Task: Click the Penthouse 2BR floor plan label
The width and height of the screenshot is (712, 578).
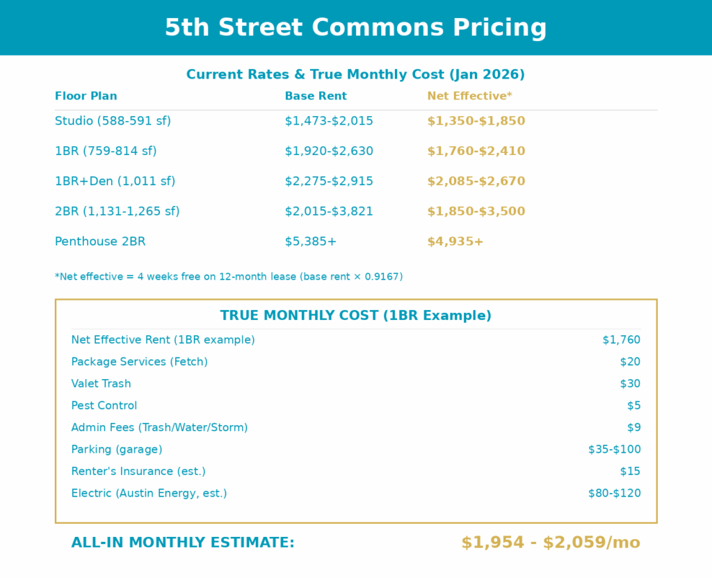Action: click(100, 241)
